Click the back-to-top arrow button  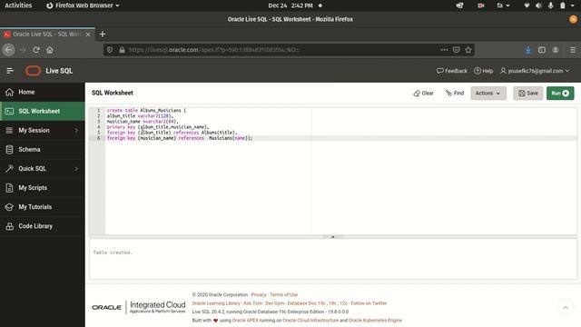pos(566,307)
